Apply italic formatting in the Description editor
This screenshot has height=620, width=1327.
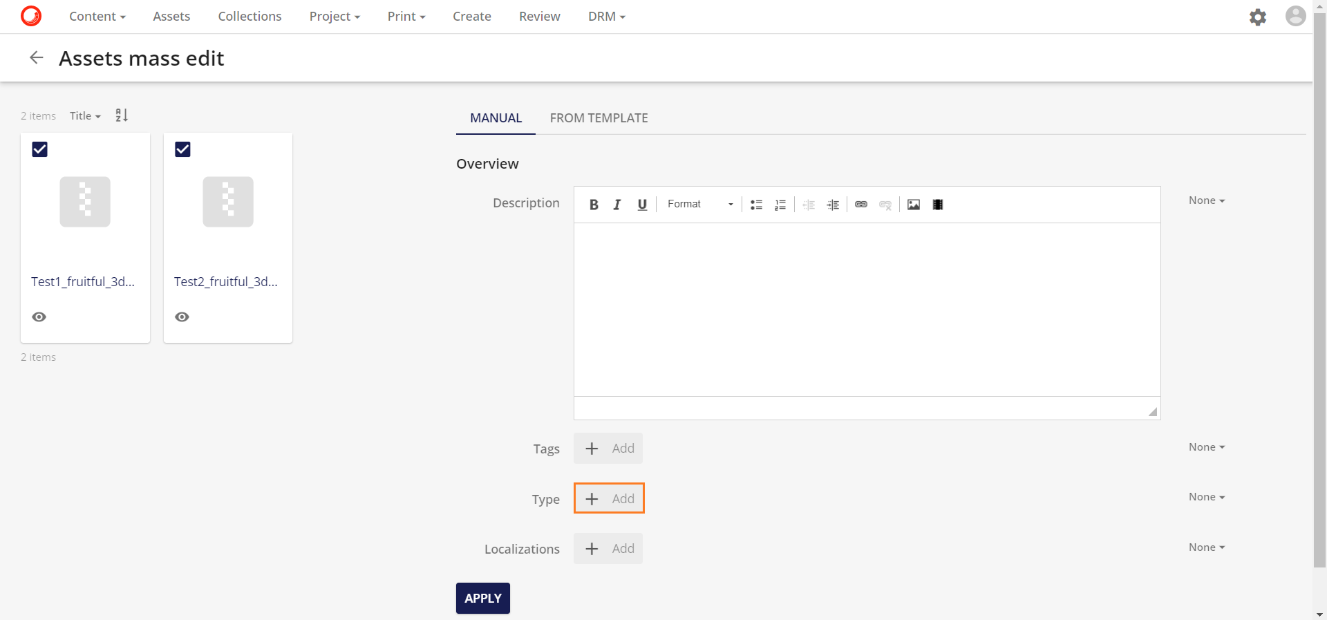coord(617,205)
